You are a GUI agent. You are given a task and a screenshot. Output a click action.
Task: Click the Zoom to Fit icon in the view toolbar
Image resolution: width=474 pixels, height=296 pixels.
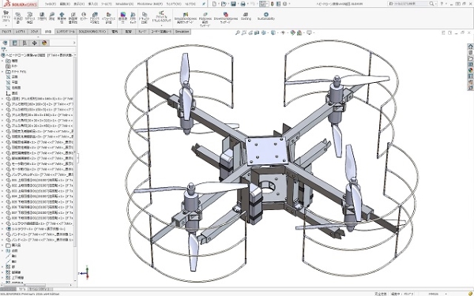(x=238, y=32)
